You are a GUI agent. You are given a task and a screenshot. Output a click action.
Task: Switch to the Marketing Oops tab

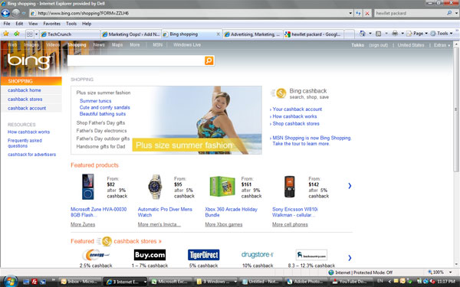(x=131, y=34)
